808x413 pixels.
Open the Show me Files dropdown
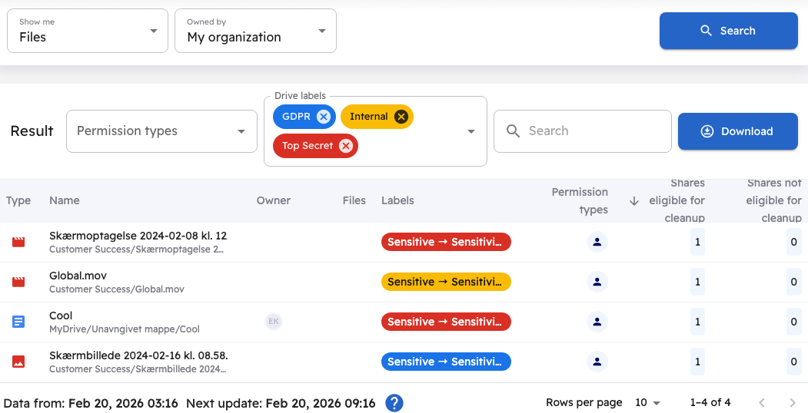click(88, 31)
